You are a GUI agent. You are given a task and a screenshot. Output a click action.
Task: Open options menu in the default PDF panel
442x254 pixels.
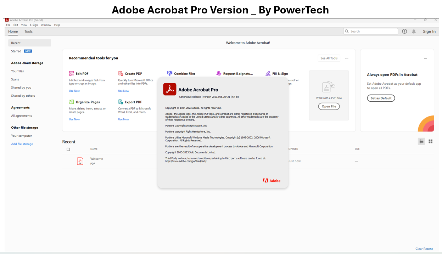coord(425,58)
